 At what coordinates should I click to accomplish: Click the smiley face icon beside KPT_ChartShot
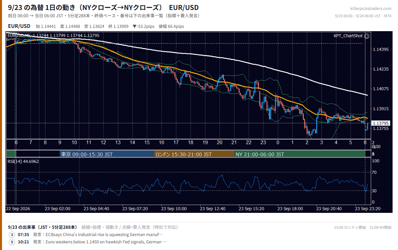(x=367, y=35)
